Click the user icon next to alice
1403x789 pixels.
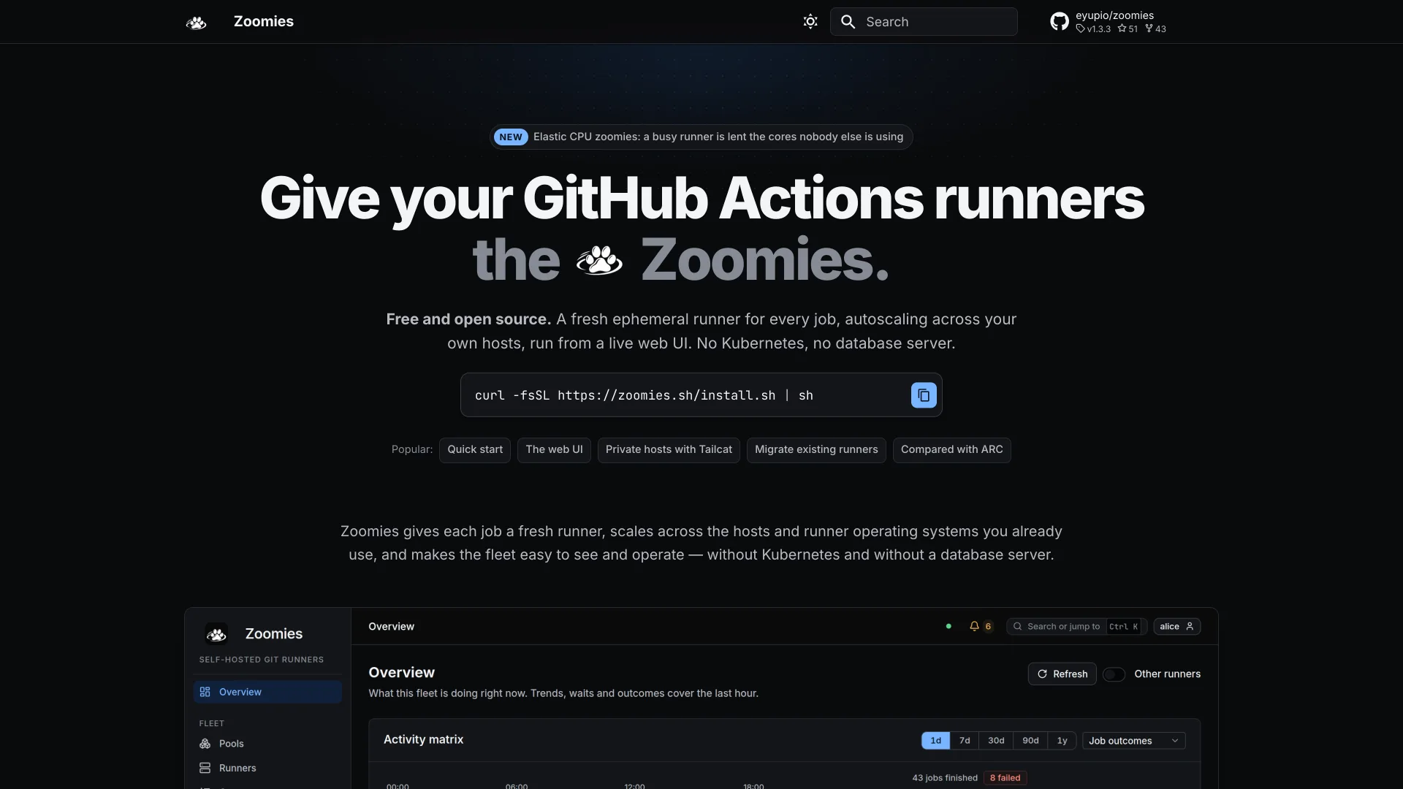click(x=1190, y=626)
